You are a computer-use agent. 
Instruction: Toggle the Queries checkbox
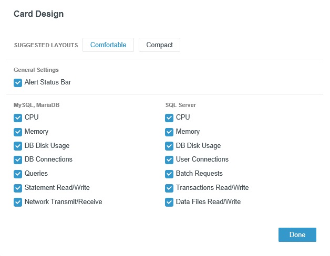[x=18, y=174]
